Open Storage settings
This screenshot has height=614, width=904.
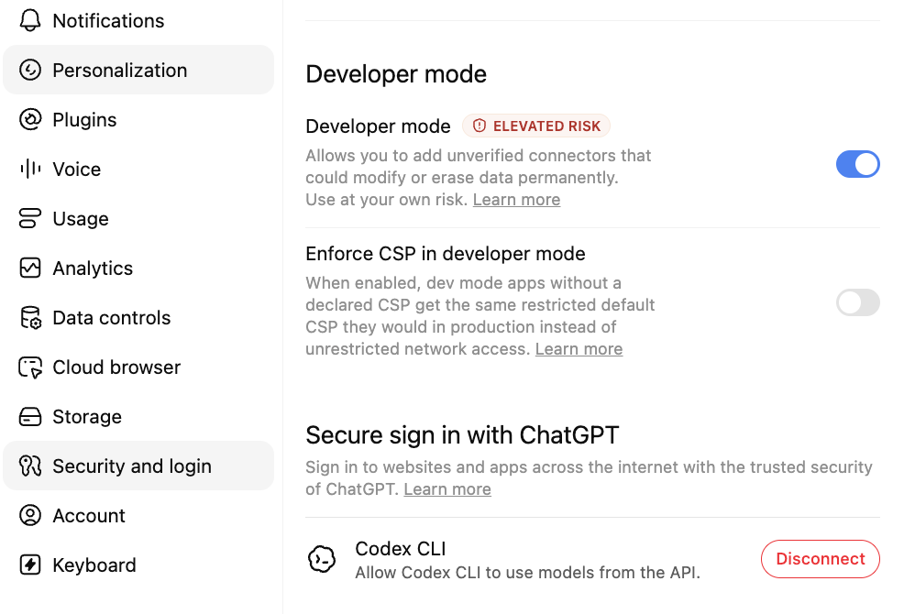click(138, 417)
